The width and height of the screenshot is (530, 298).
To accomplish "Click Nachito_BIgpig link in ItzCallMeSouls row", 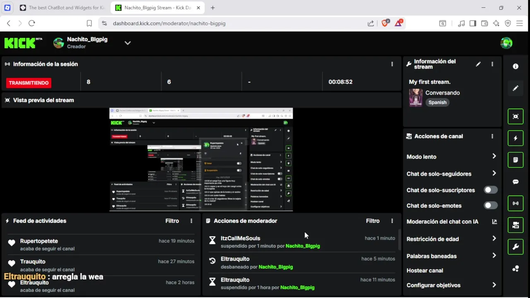I will 303,246.
